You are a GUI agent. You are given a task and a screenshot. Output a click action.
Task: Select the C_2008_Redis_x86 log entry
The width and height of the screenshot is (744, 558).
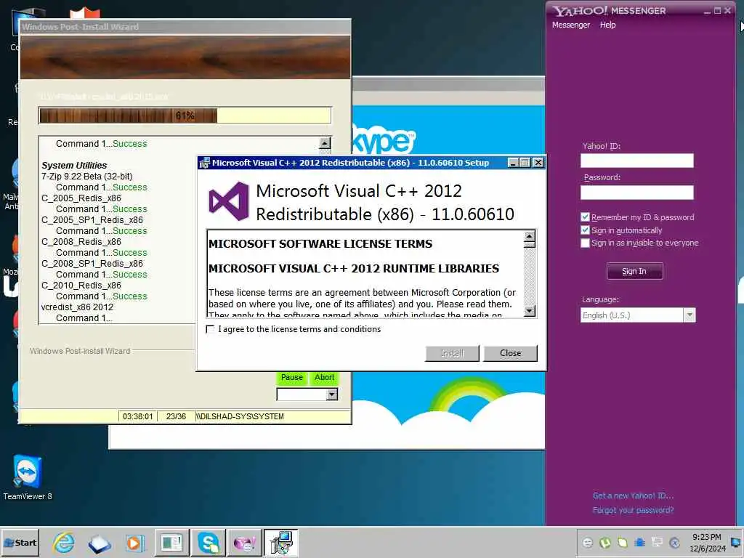point(81,241)
